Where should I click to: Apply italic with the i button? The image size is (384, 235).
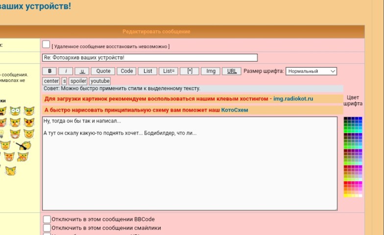coord(66,71)
